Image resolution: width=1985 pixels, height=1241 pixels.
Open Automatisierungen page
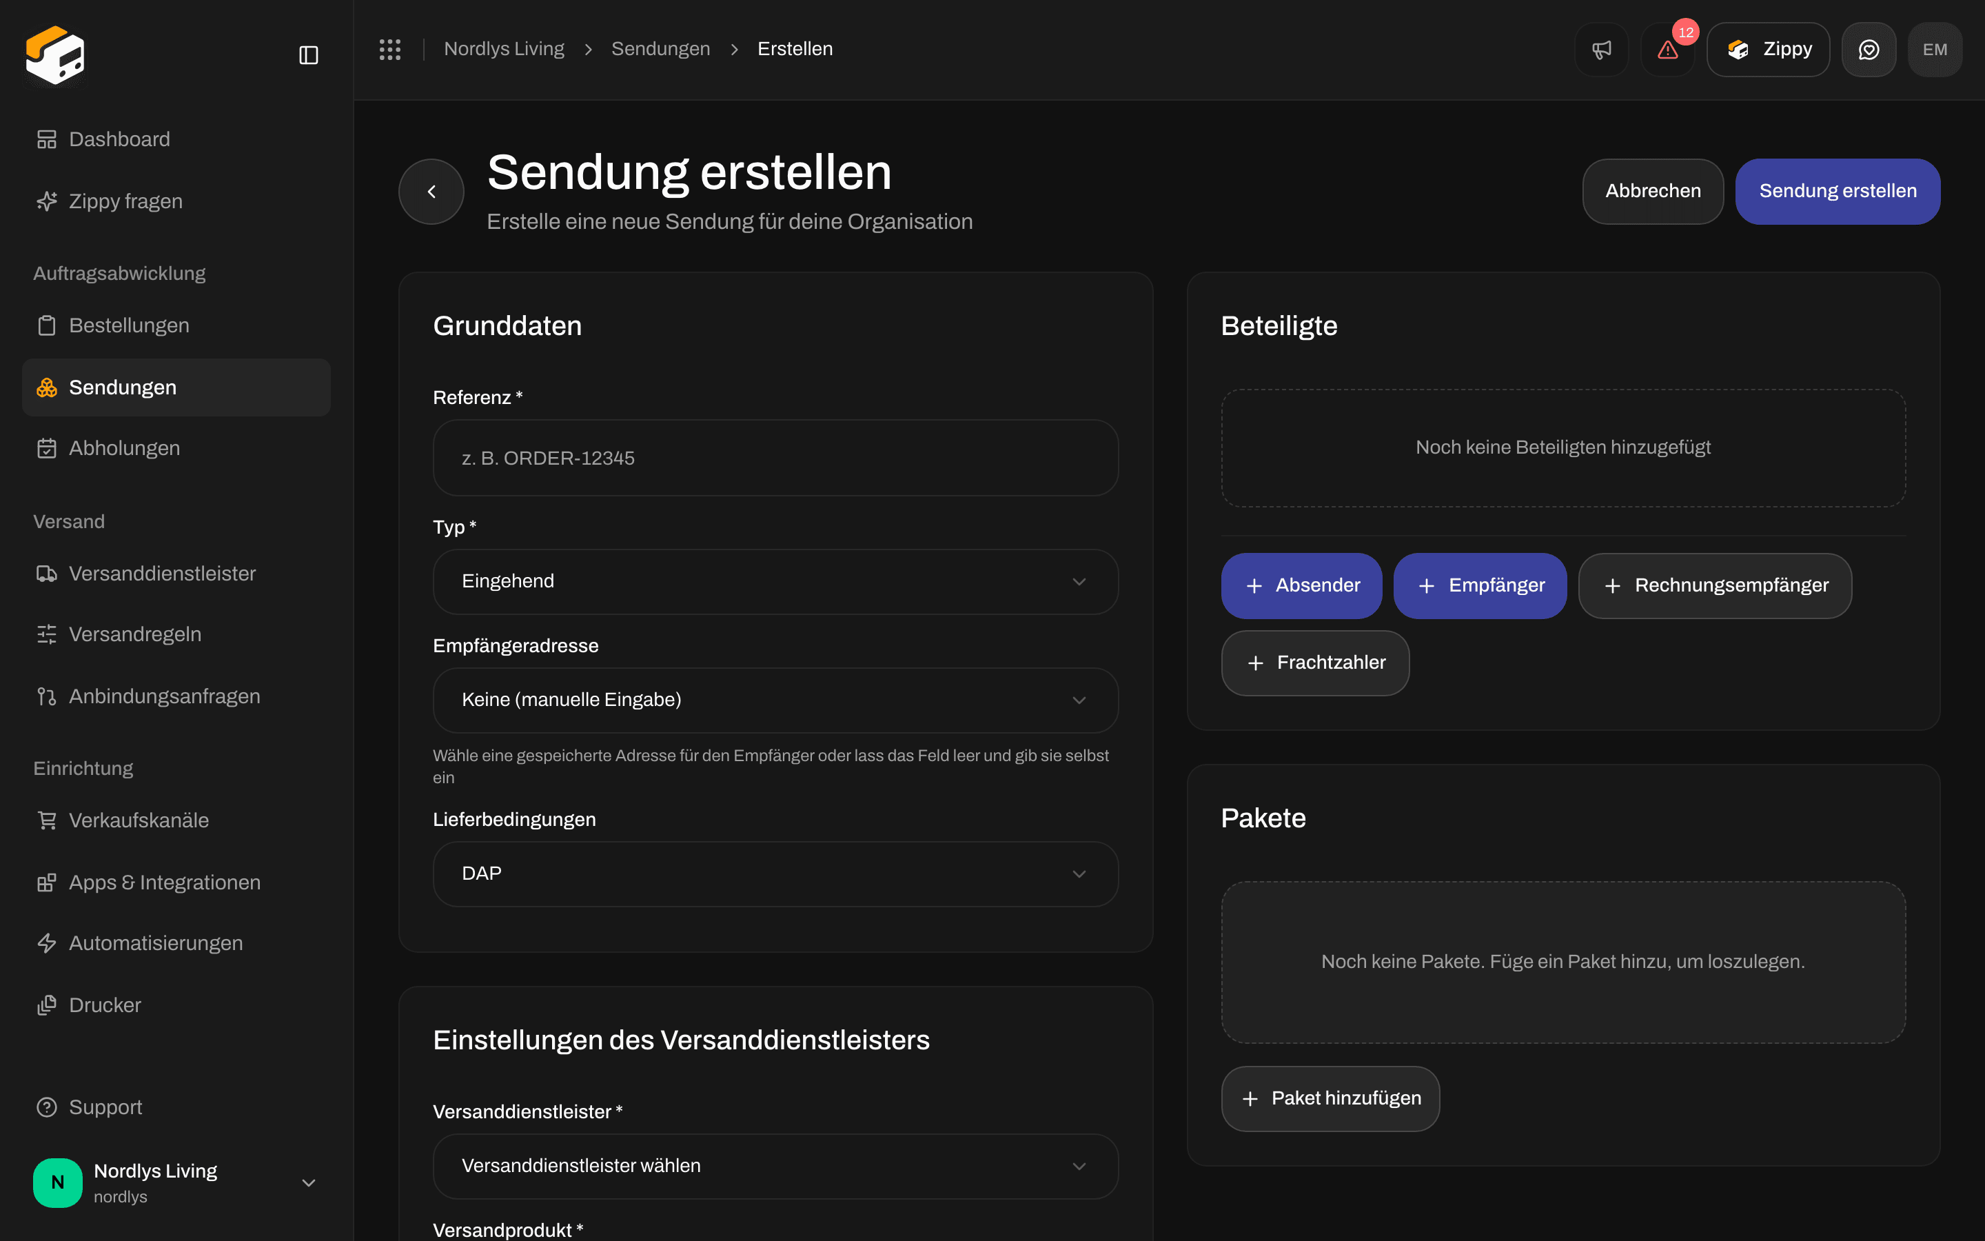(176, 943)
